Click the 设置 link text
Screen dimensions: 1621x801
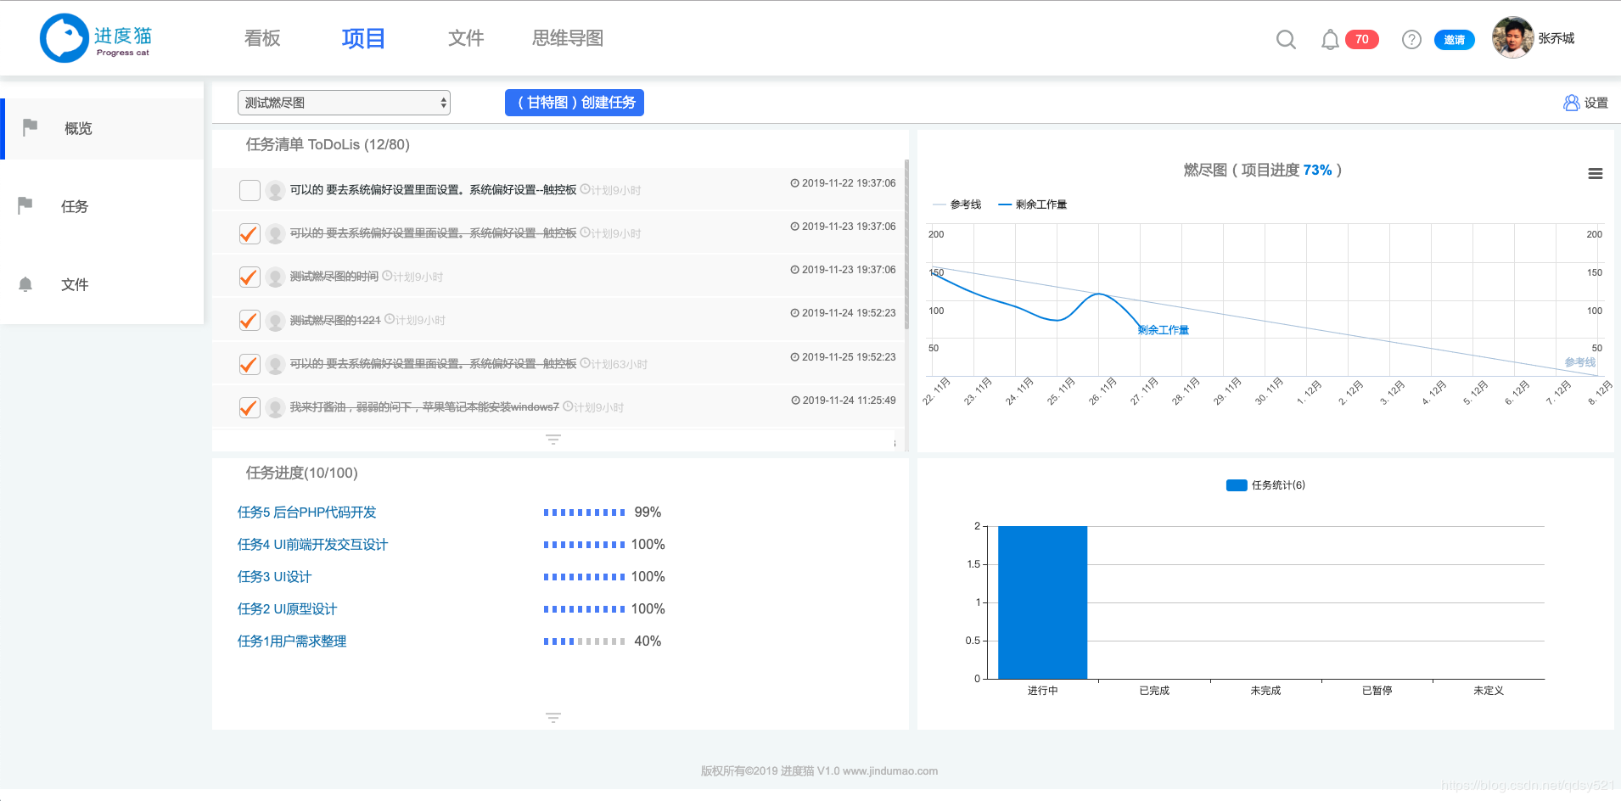pyautogui.click(x=1596, y=103)
